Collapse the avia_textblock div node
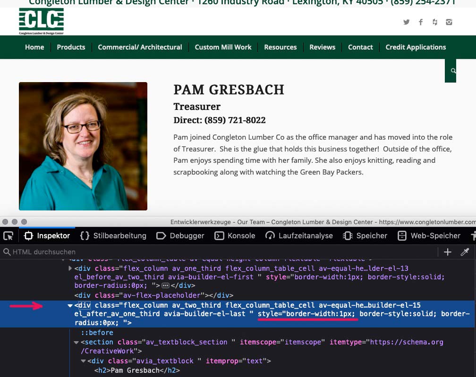 pos(83,361)
